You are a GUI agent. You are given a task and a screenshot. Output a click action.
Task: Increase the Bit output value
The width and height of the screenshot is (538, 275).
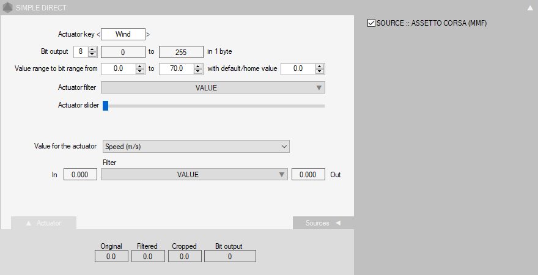(x=92, y=50)
